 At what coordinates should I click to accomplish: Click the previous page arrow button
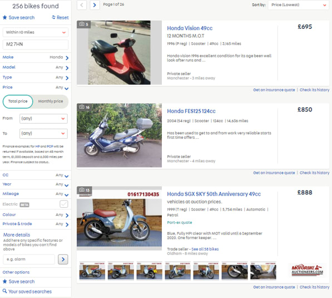point(82,5)
